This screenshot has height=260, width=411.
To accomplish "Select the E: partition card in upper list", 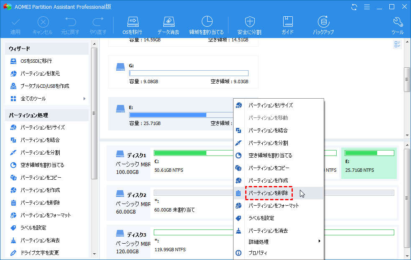I will click(x=171, y=114).
